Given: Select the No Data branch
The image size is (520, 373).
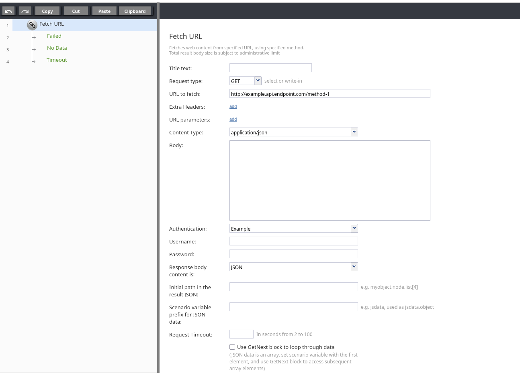Looking at the screenshot, I should pos(57,48).
